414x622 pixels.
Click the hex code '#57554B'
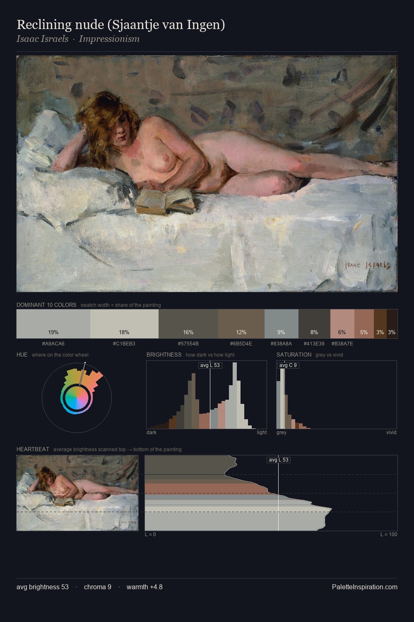(188, 344)
